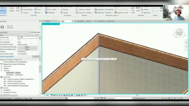
Task: Click Editar for Visibilidade/Sobreposição
Action: click(27, 47)
